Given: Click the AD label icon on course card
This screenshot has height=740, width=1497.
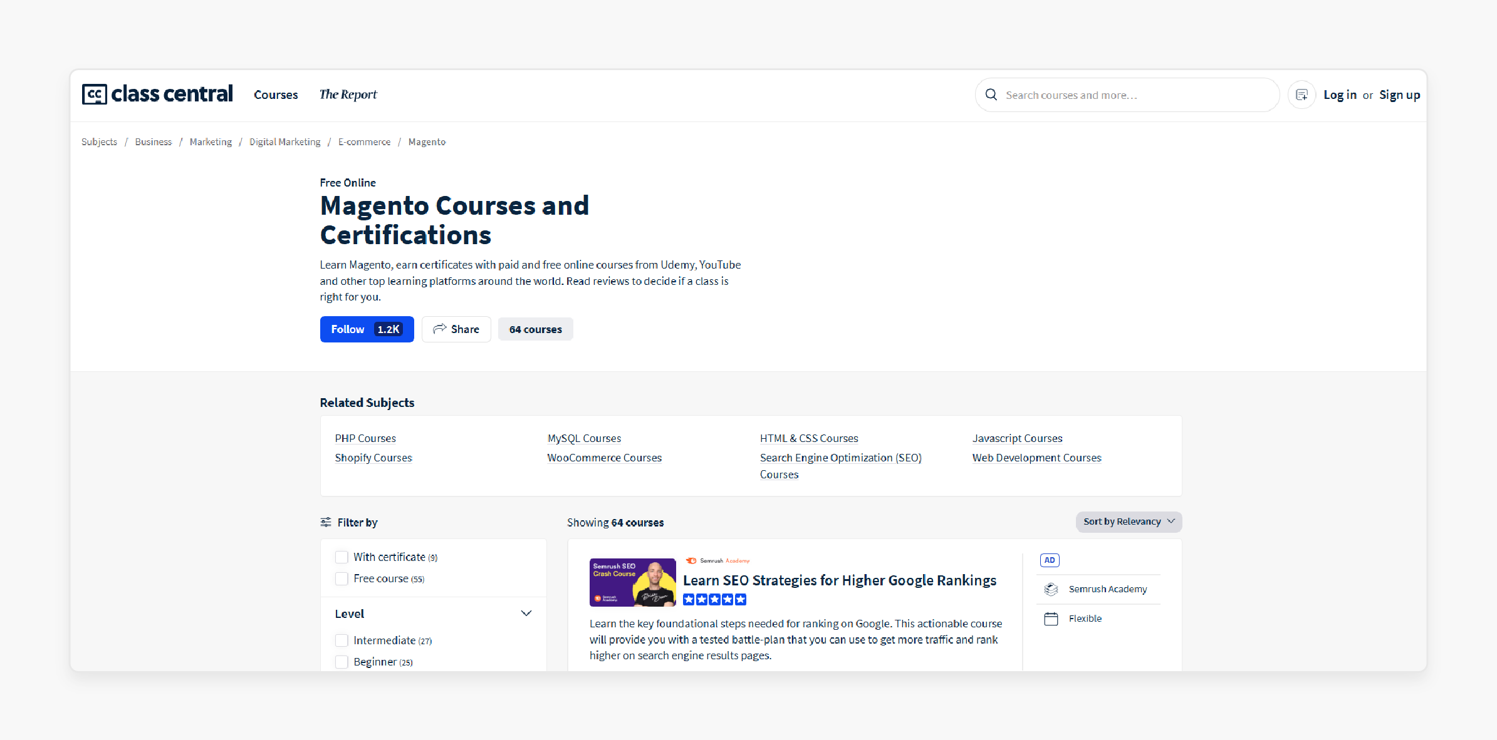Looking at the screenshot, I should point(1049,560).
